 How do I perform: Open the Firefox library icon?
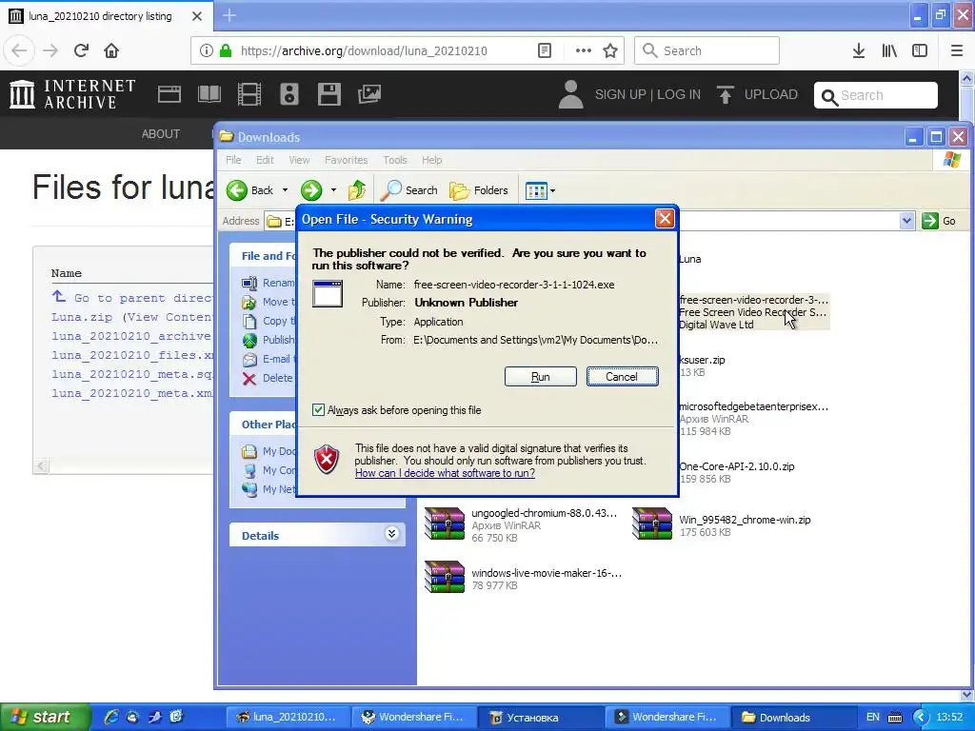click(889, 50)
